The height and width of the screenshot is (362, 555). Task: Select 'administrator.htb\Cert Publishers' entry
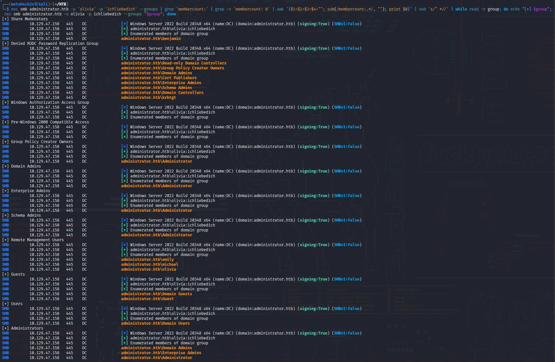tap(159, 78)
